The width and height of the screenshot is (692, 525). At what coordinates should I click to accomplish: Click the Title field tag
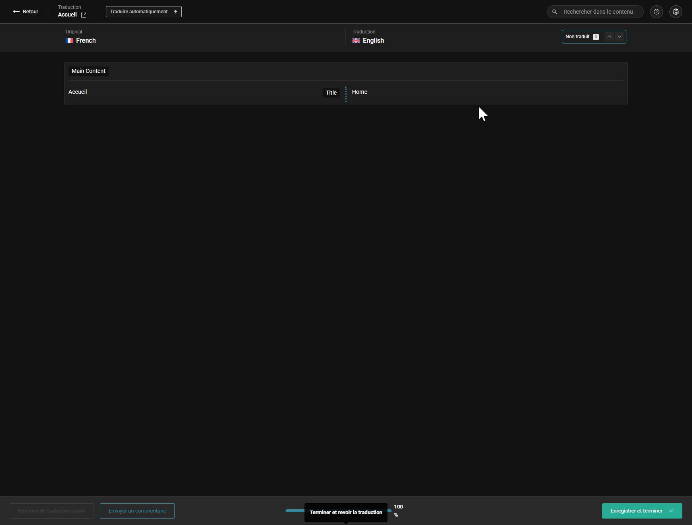point(331,93)
